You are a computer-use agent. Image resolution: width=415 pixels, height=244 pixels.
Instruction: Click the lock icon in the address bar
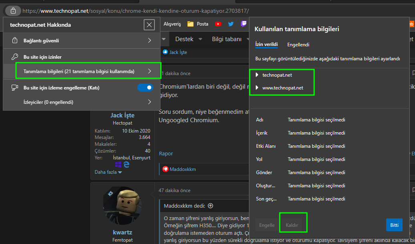(x=13, y=11)
